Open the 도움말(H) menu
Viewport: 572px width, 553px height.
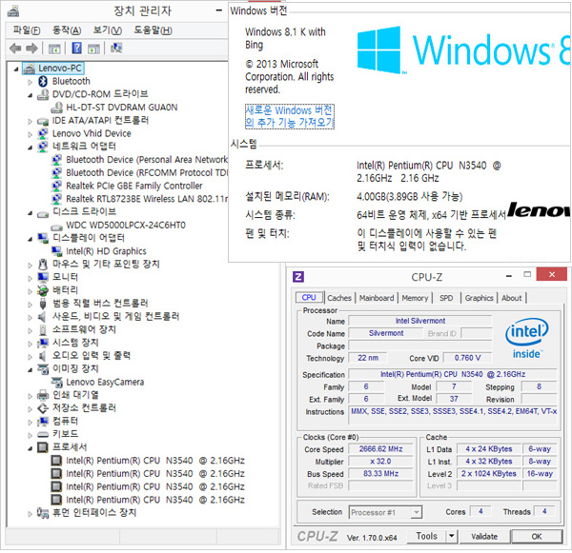tap(153, 30)
